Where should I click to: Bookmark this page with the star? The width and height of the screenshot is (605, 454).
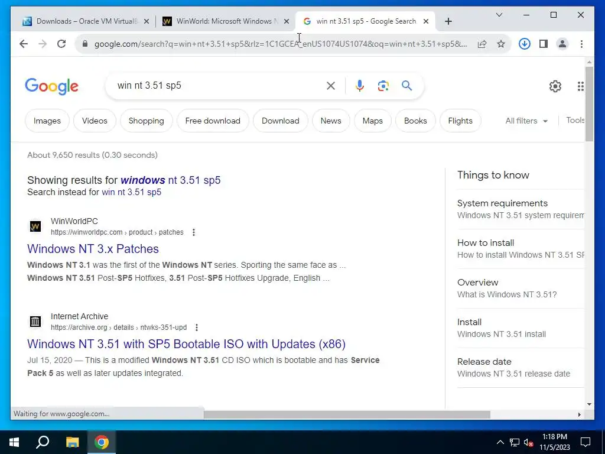point(501,44)
